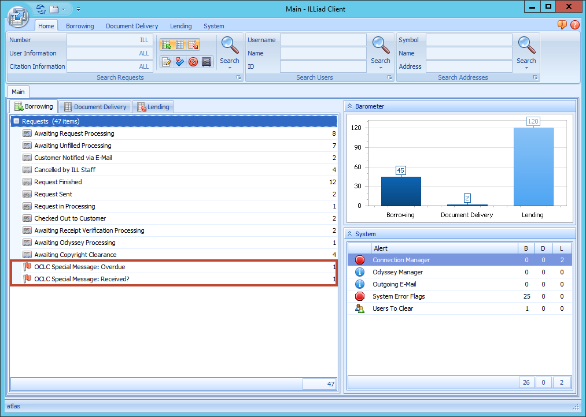
Task: Open the Awaiting Copyright Clearance queue
Action: pos(75,255)
